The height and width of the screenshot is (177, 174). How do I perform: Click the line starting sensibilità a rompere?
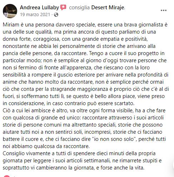pos(85,75)
